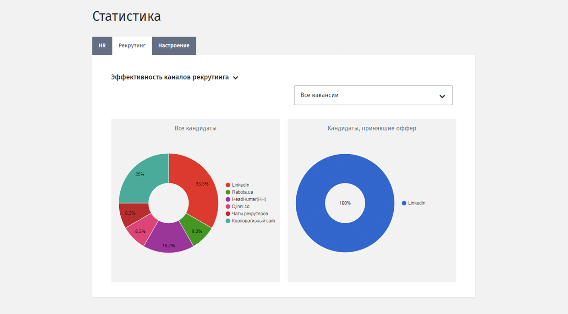
Task: Click pink Djinni.co legend dot
Action: [228, 206]
